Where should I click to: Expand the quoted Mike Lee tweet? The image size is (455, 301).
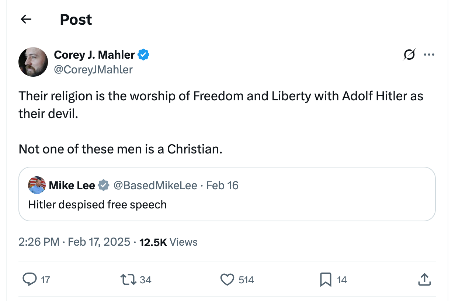point(227,194)
